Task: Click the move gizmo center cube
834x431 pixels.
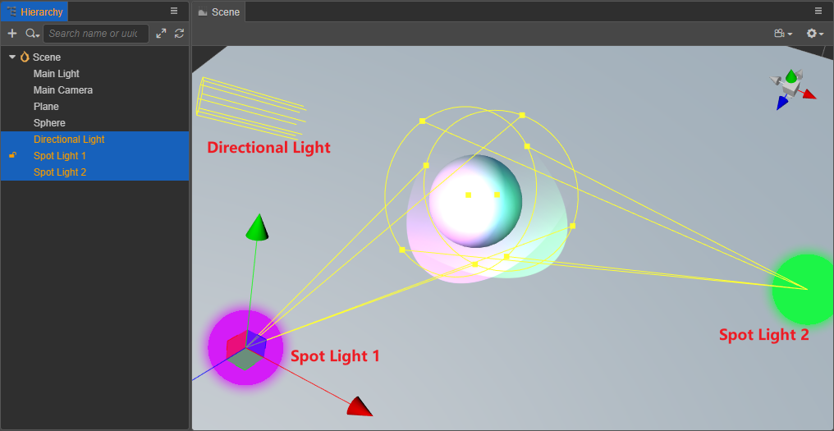Action: 245,350
